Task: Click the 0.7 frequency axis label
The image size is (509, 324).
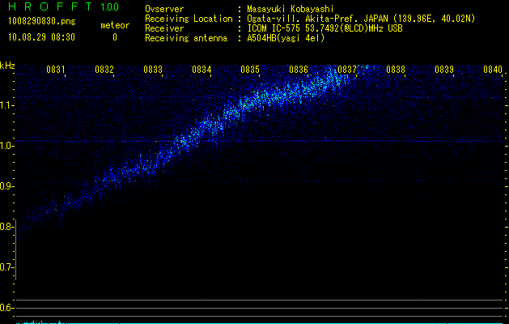Action: click(x=6, y=267)
